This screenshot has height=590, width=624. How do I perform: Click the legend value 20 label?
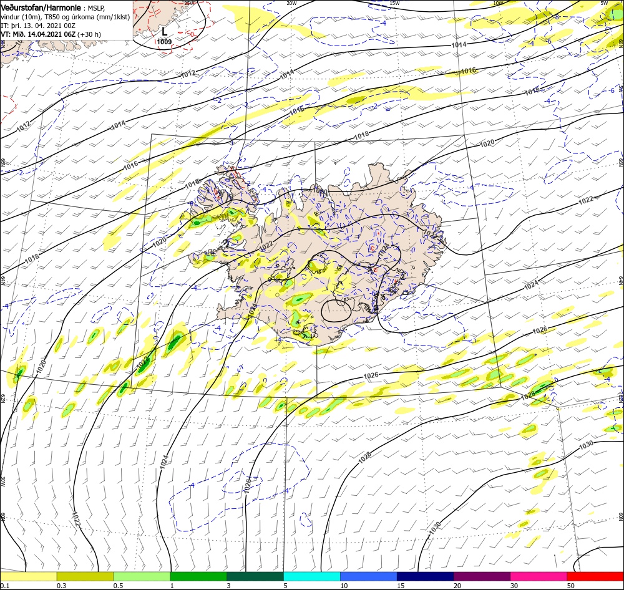[457, 586]
